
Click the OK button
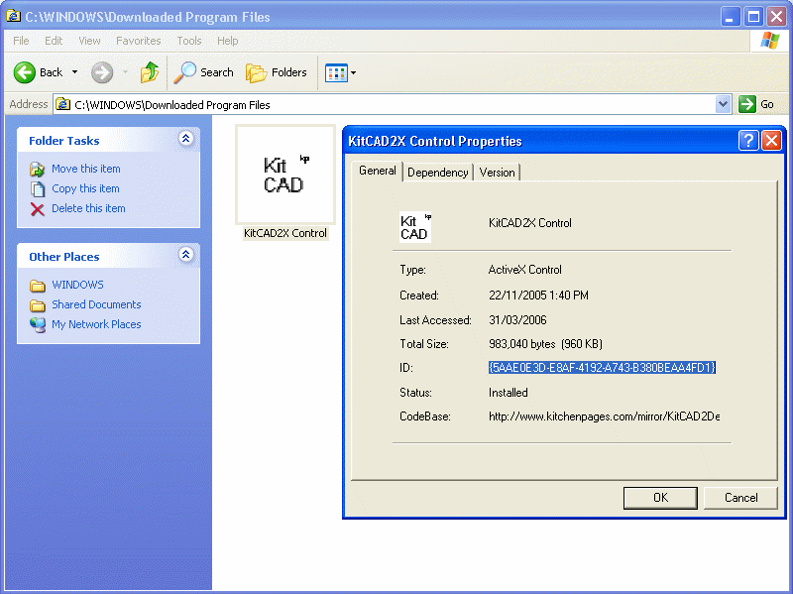pos(660,498)
